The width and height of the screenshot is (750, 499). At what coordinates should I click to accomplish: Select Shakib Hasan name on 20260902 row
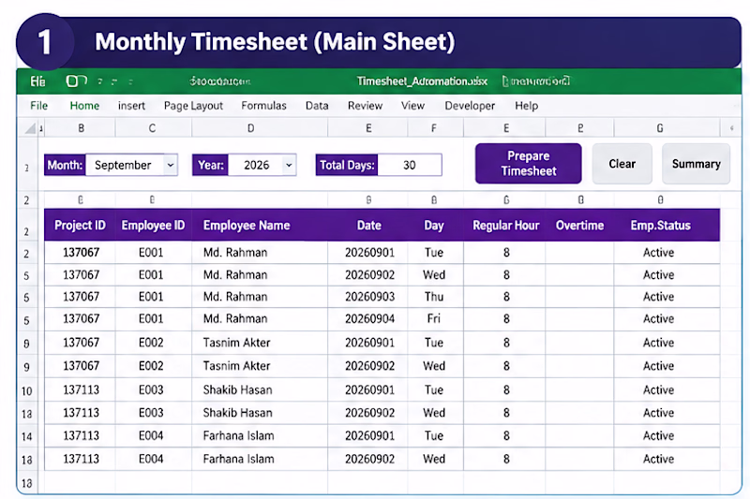click(x=260, y=413)
